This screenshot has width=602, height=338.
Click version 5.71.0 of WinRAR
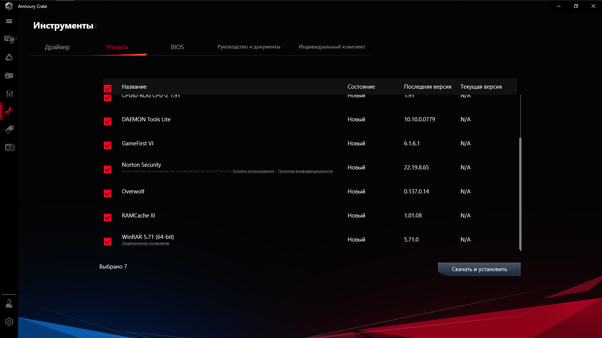[x=411, y=240]
